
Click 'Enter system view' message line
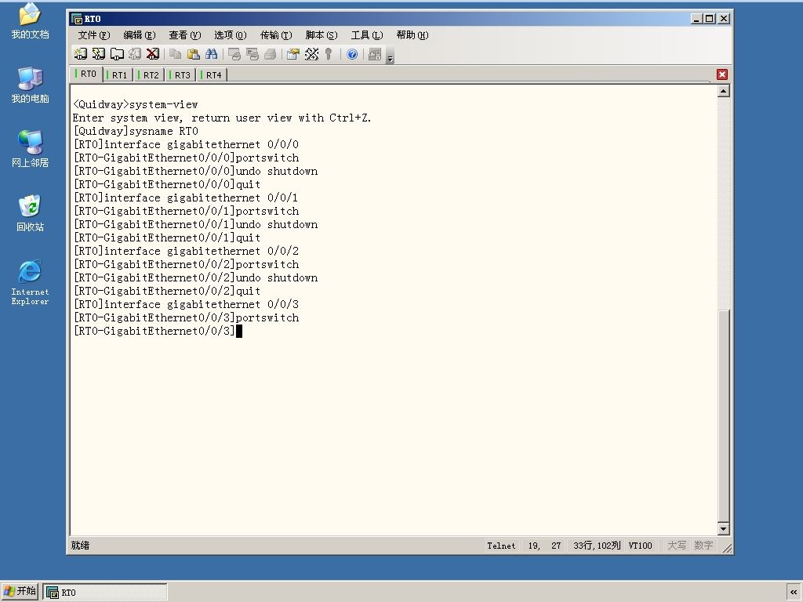(x=222, y=118)
